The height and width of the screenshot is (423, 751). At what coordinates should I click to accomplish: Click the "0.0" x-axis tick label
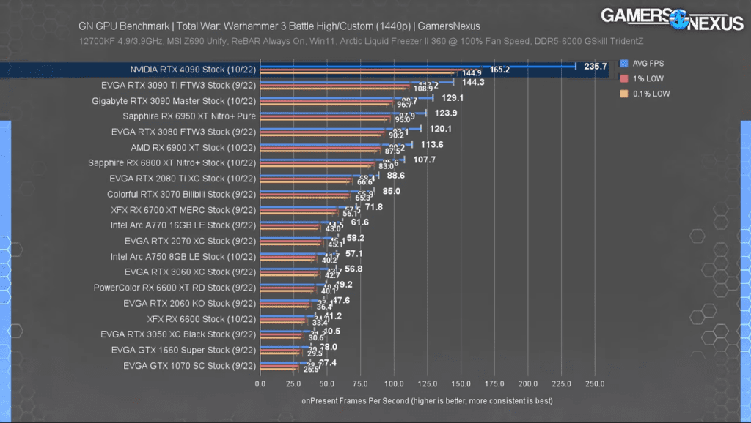click(x=260, y=383)
